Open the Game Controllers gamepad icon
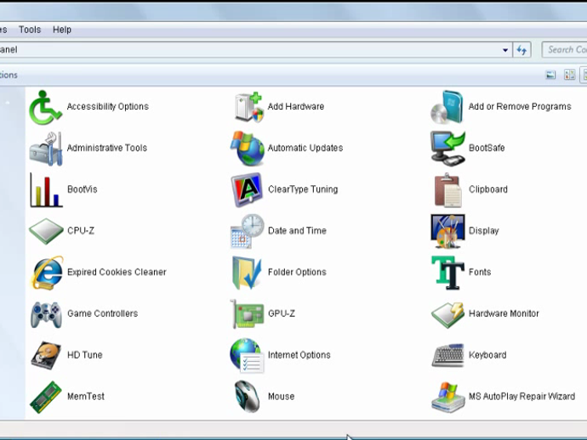The height and width of the screenshot is (440, 587). [x=46, y=314]
